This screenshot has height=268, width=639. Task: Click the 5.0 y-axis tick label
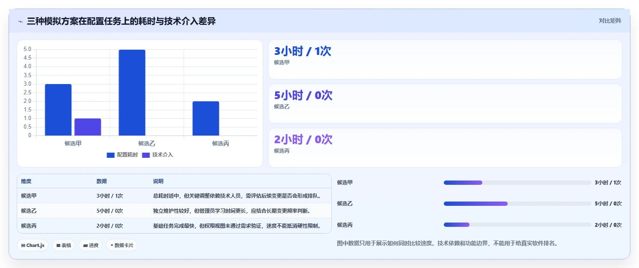[x=27, y=49]
